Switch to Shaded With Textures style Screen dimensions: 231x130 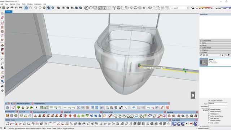pos(48,8)
